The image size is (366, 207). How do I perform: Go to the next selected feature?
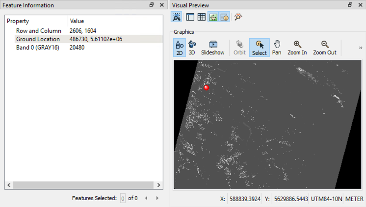(157, 198)
